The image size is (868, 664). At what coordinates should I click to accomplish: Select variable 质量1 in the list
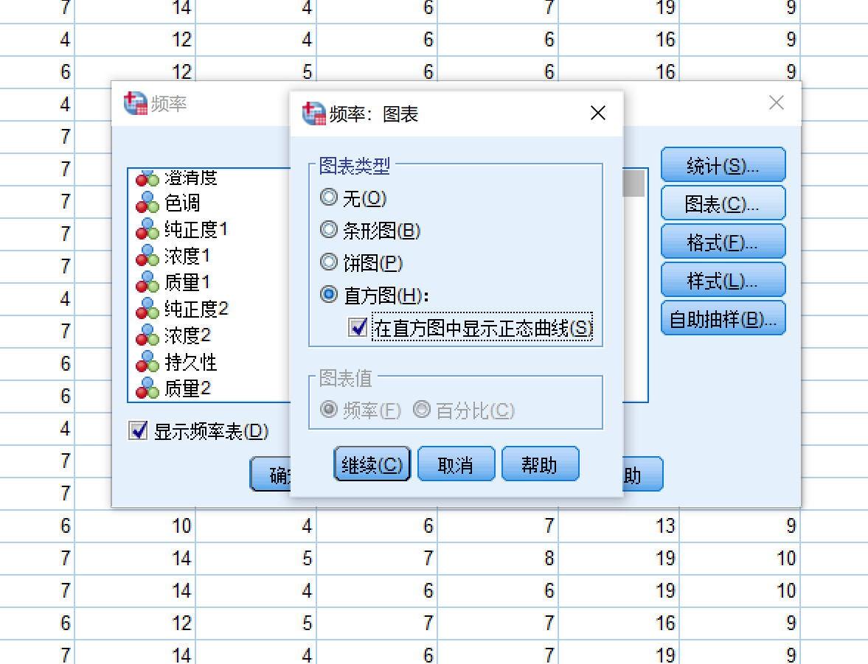point(187,282)
